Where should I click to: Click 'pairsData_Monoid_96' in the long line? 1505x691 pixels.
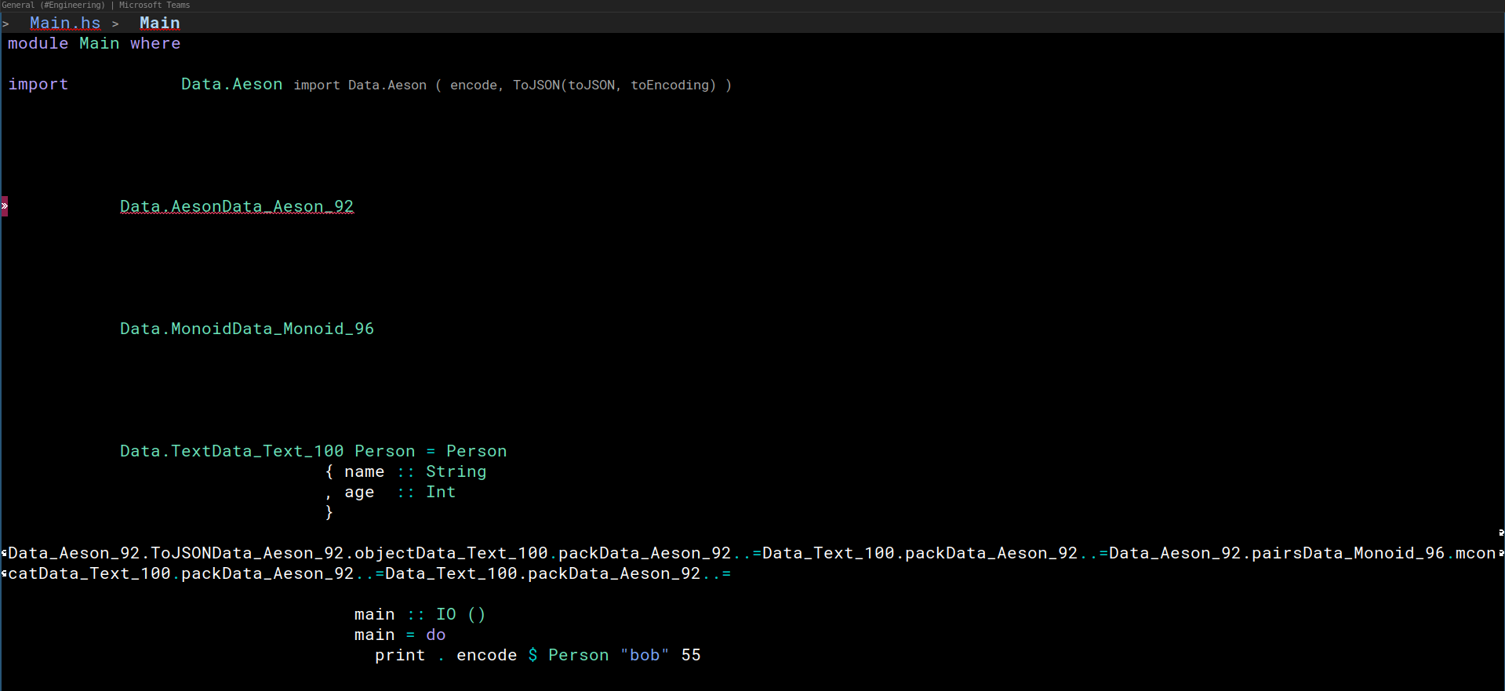coord(1348,554)
